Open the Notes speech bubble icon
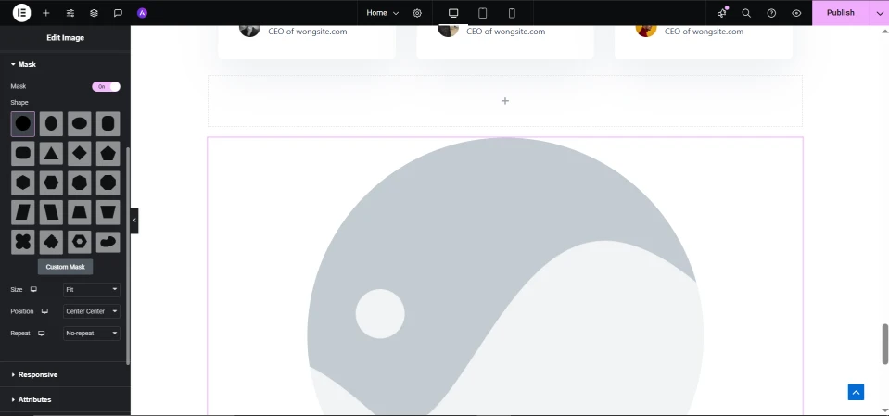The height and width of the screenshot is (416, 889). click(x=118, y=13)
